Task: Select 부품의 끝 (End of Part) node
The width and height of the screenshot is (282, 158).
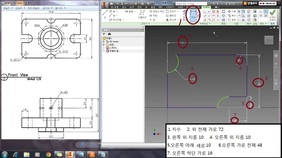Action: [113, 51]
